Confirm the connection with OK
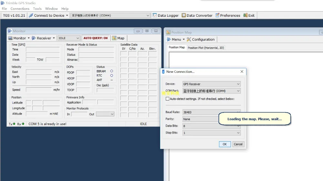The width and height of the screenshot is (323, 181). point(225,144)
